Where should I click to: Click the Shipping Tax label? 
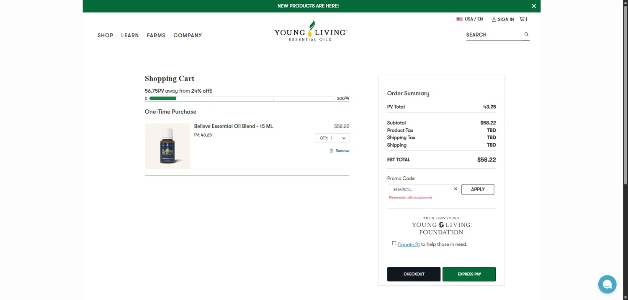[401, 137]
